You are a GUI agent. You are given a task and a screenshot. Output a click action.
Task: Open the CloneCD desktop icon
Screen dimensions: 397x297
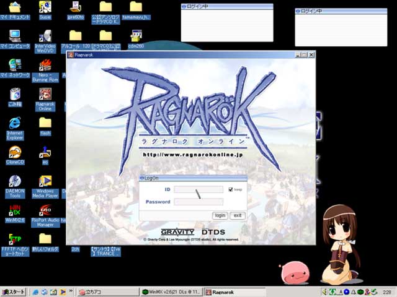coord(15,152)
